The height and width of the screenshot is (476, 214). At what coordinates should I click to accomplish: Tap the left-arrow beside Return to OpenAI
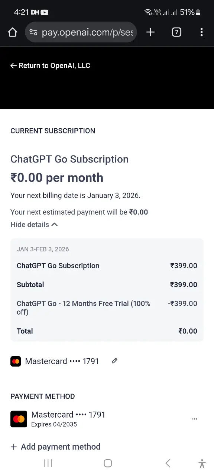pyautogui.click(x=14, y=66)
